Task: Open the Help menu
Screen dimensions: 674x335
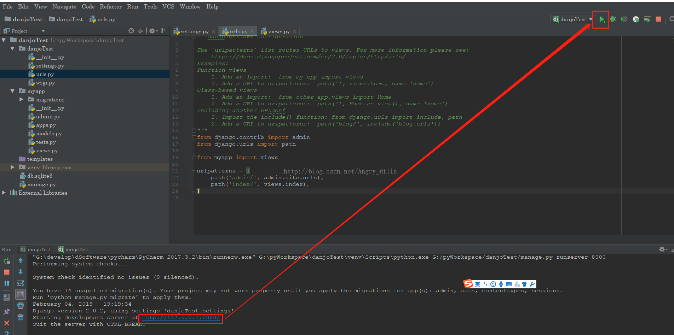Action: (212, 7)
